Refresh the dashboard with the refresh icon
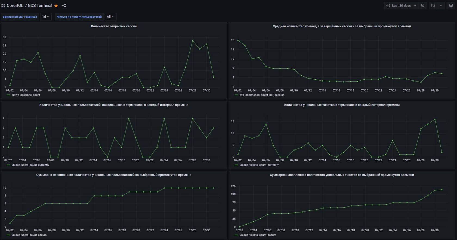 click(x=433, y=6)
